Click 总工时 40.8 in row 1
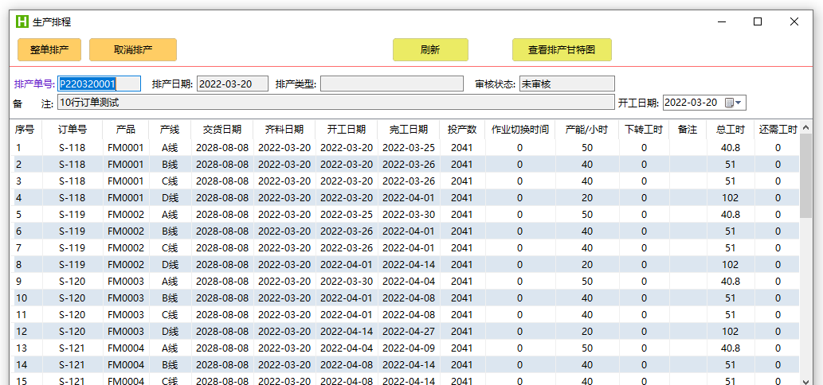This screenshot has height=385, width=823. [x=730, y=148]
